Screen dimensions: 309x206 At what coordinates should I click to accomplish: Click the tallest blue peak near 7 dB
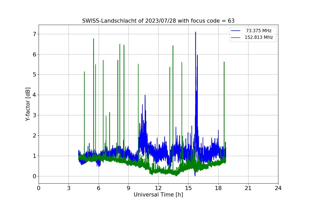tap(195, 32)
